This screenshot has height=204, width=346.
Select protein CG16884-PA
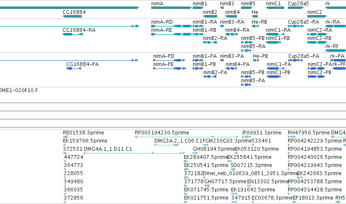click(74, 68)
